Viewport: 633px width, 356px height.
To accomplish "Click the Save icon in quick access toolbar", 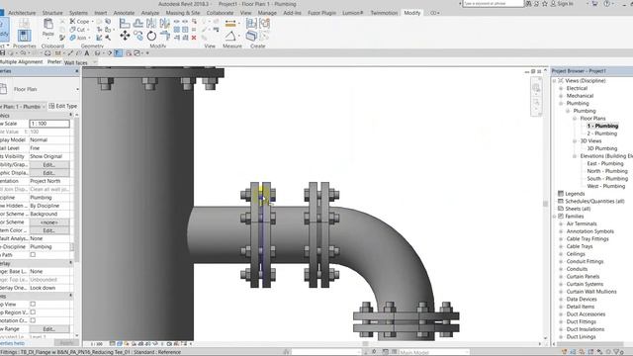I will [x=2, y=52].
